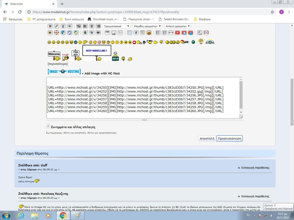Open Έγινε εισαγωγή bookmark folder

72,19
